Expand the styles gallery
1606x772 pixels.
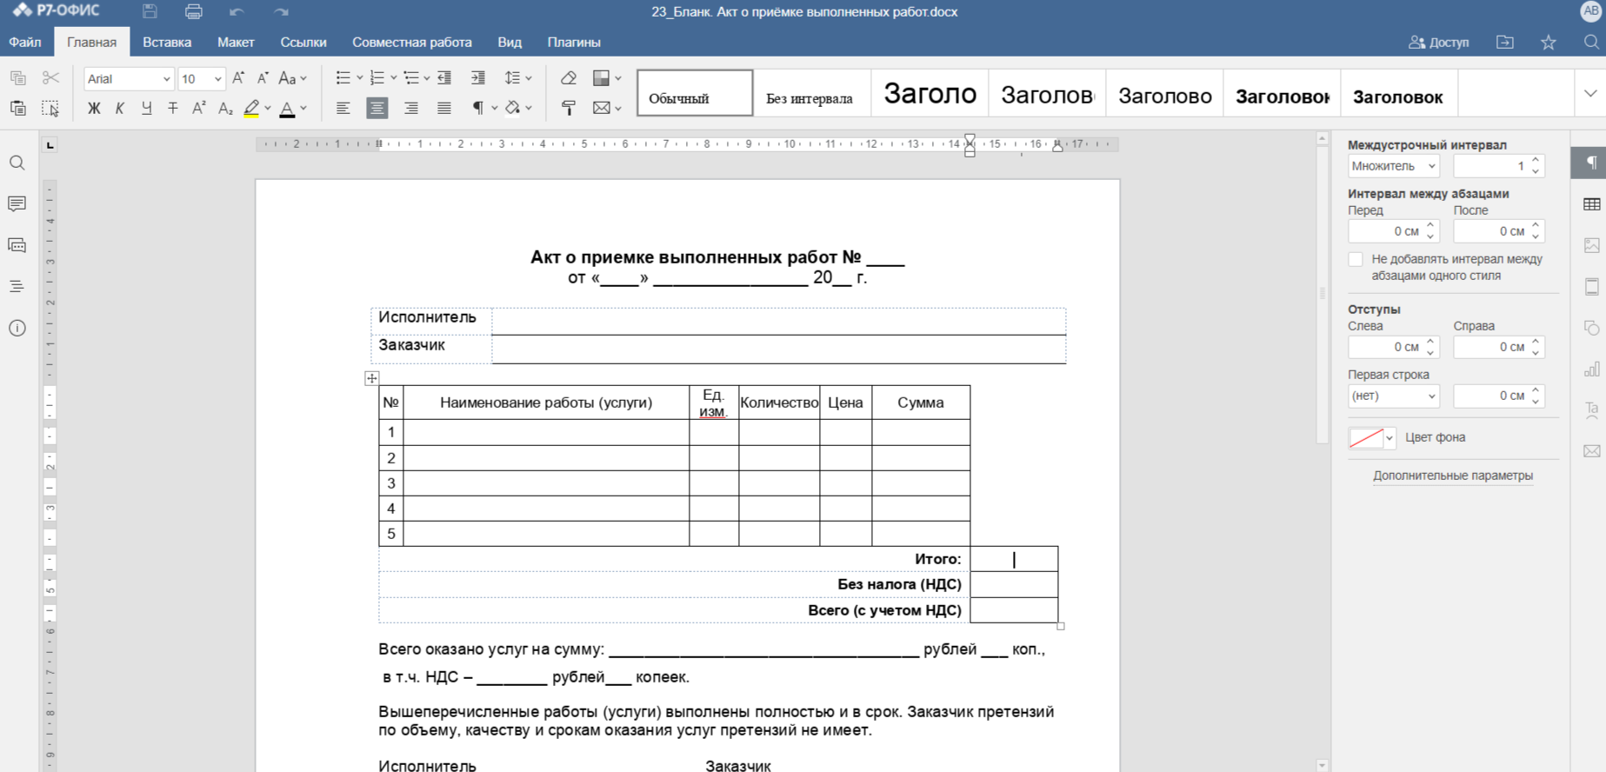(x=1590, y=93)
